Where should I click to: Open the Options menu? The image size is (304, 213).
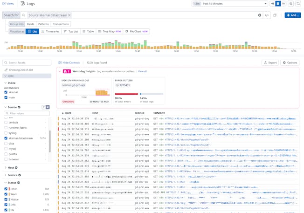tap(290, 62)
